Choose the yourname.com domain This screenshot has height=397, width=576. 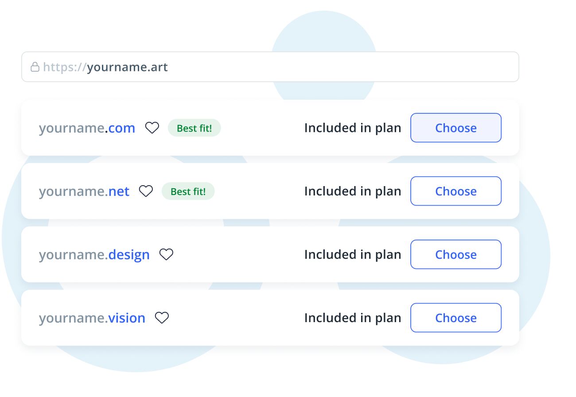click(455, 128)
